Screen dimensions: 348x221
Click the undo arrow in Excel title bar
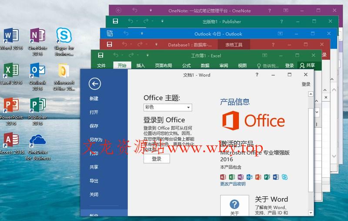[x=116, y=55]
